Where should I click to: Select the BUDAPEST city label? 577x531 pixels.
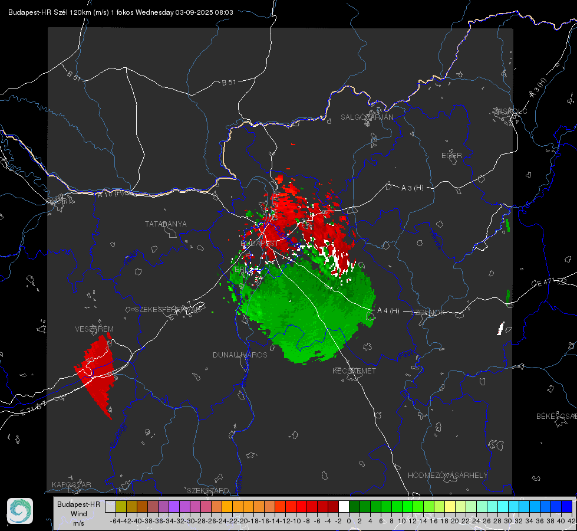click(260, 244)
